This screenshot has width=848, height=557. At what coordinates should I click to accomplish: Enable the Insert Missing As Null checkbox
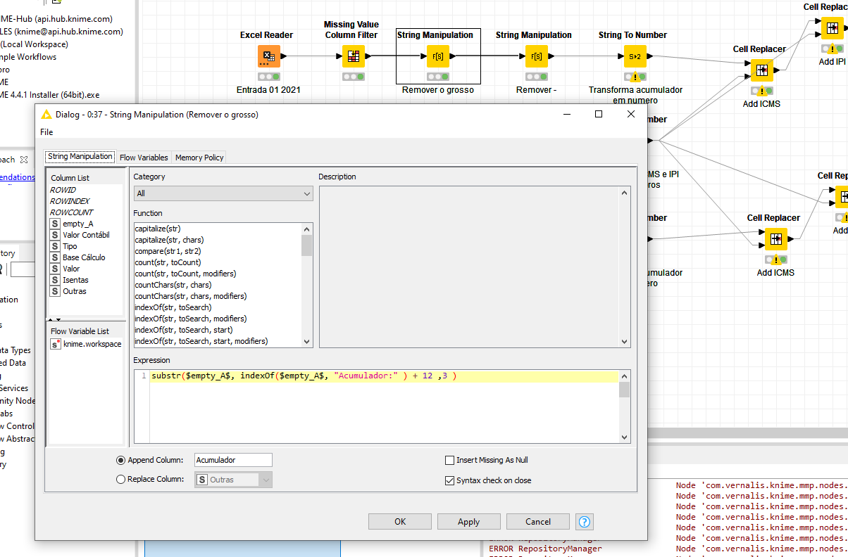point(449,460)
